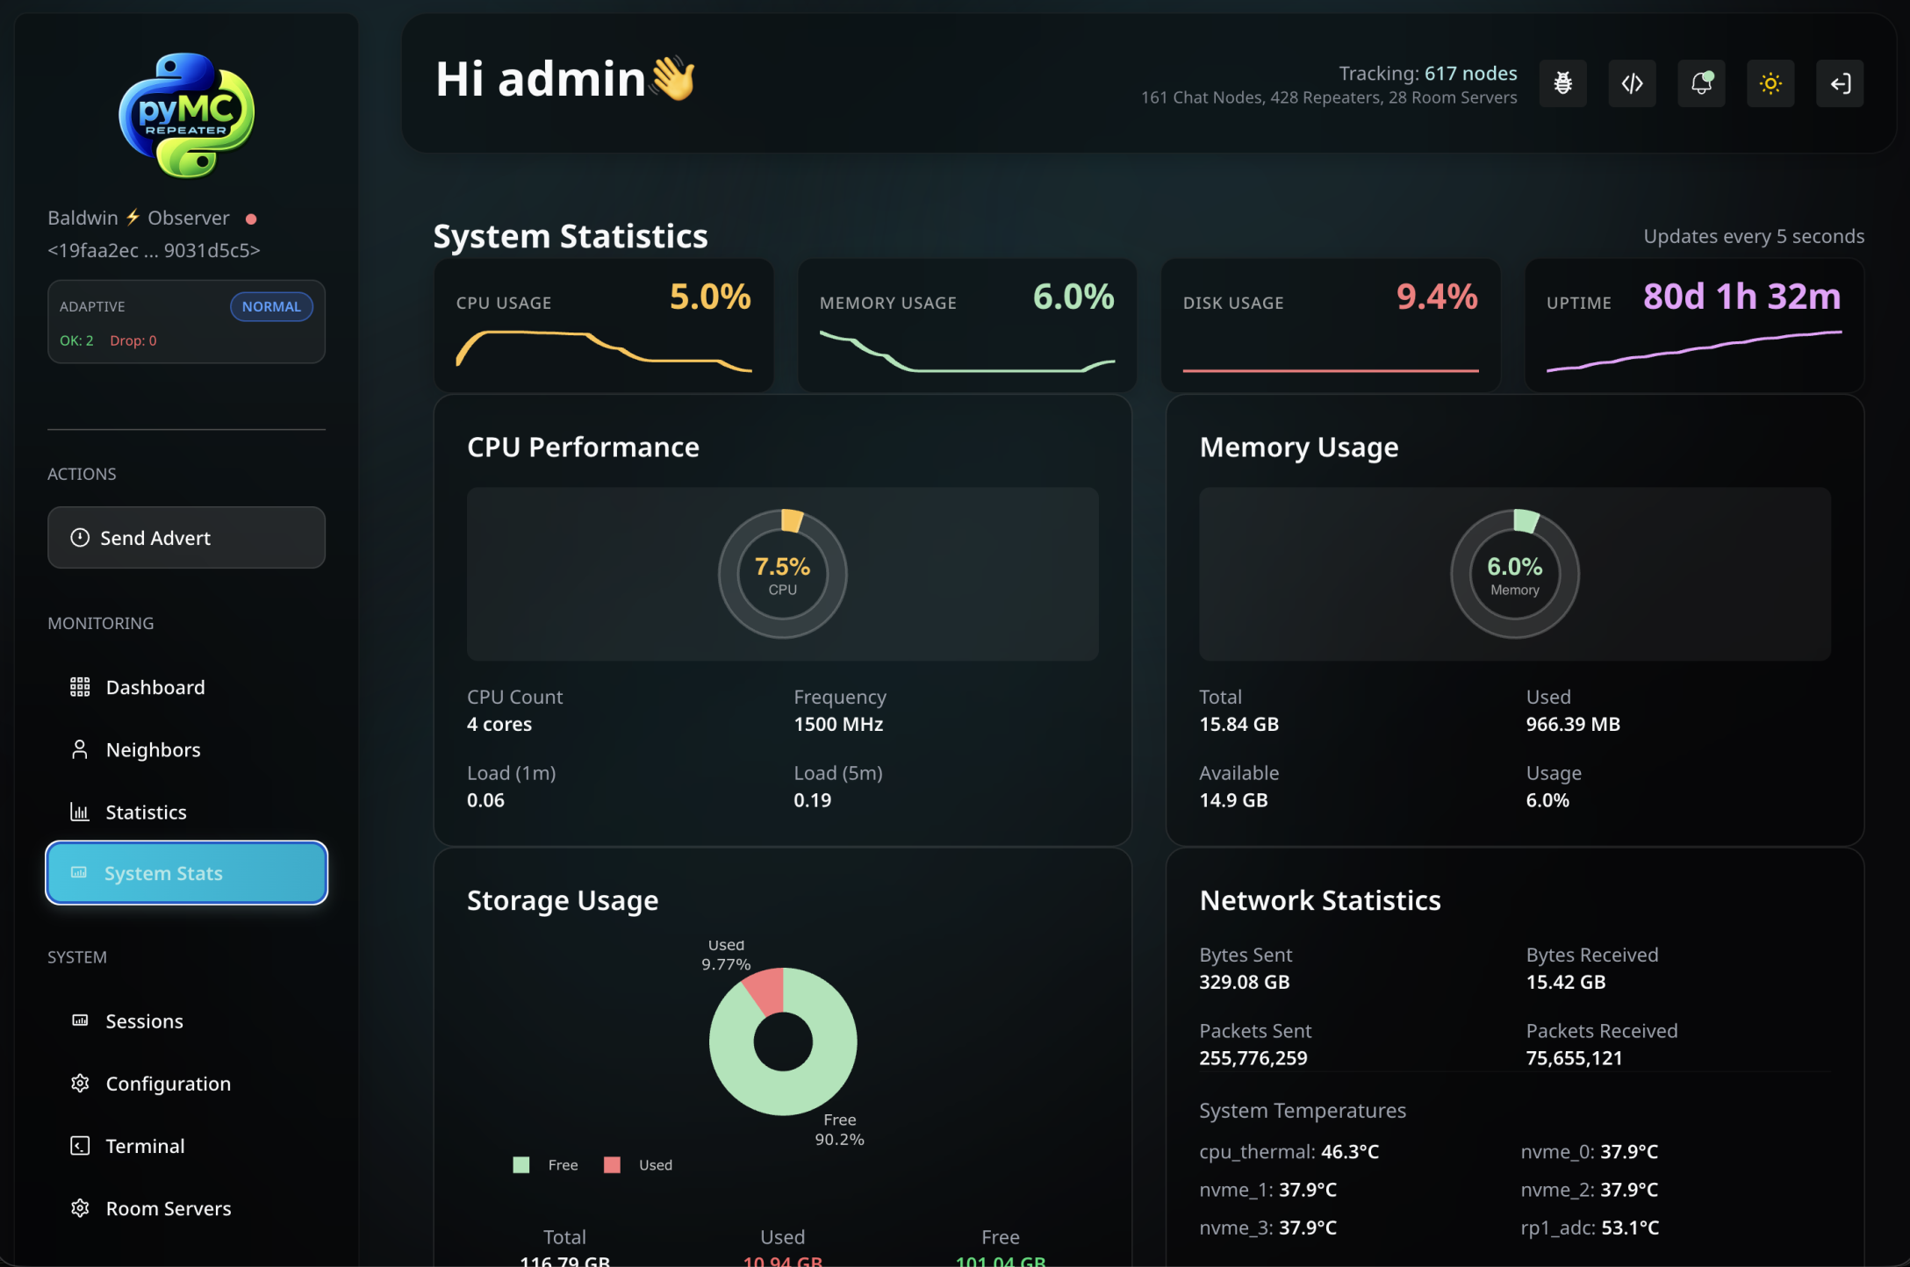This screenshot has width=1910, height=1267.
Task: Click the Neighbors person icon
Action: pos(80,749)
